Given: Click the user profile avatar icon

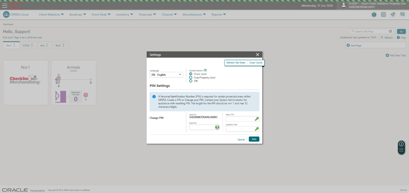Looking at the screenshot, I should point(343,5).
